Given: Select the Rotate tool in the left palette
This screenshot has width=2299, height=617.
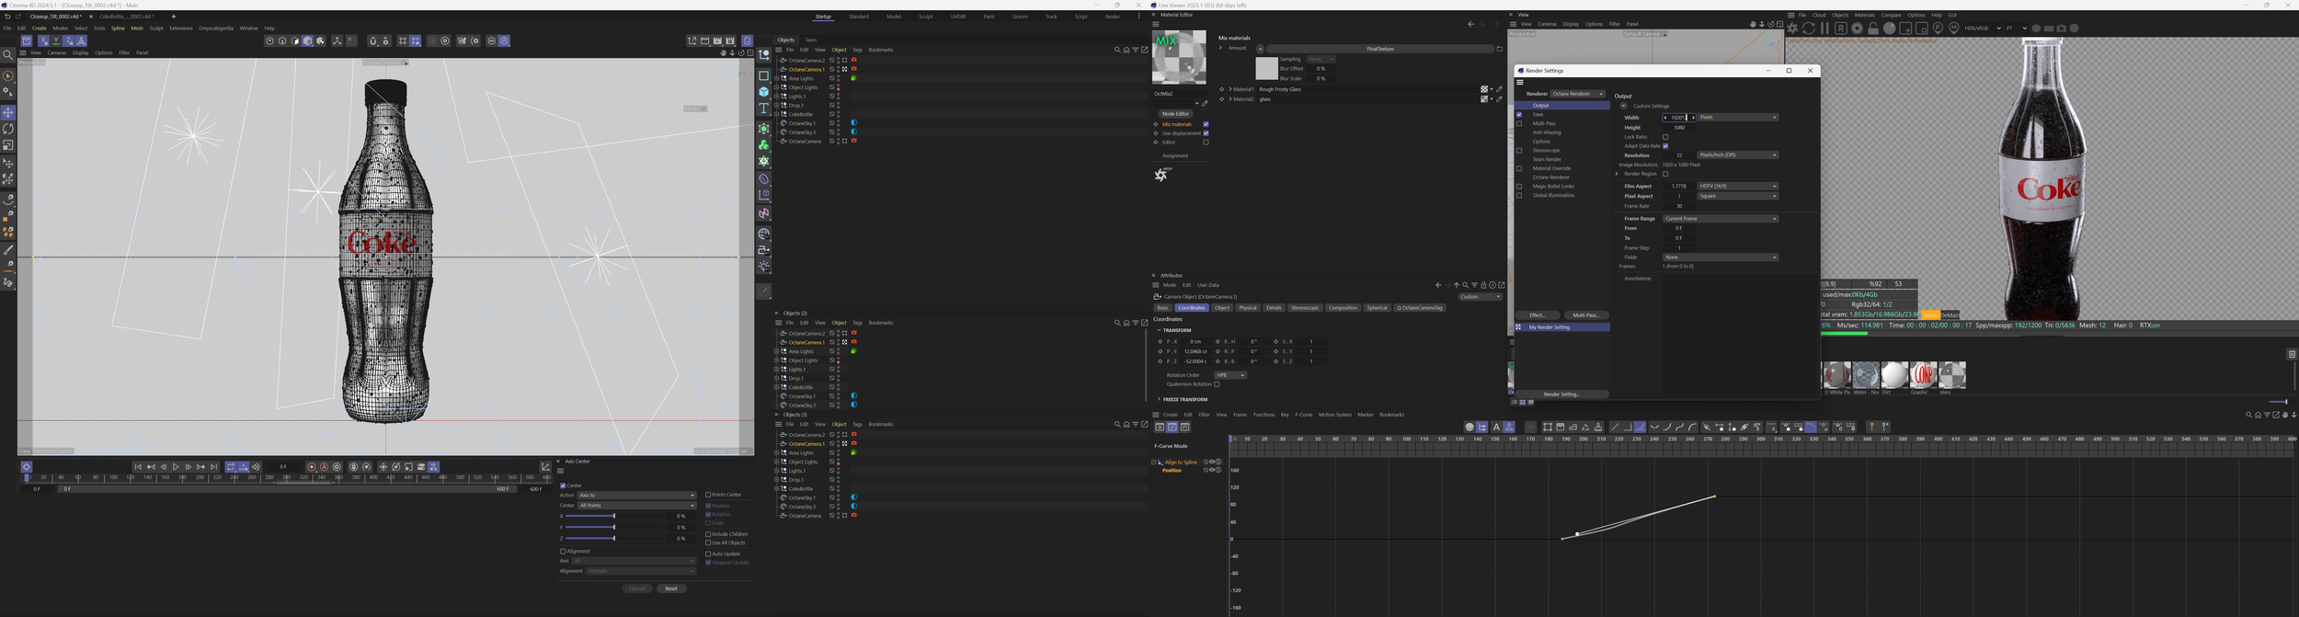Looking at the screenshot, I should (8, 129).
